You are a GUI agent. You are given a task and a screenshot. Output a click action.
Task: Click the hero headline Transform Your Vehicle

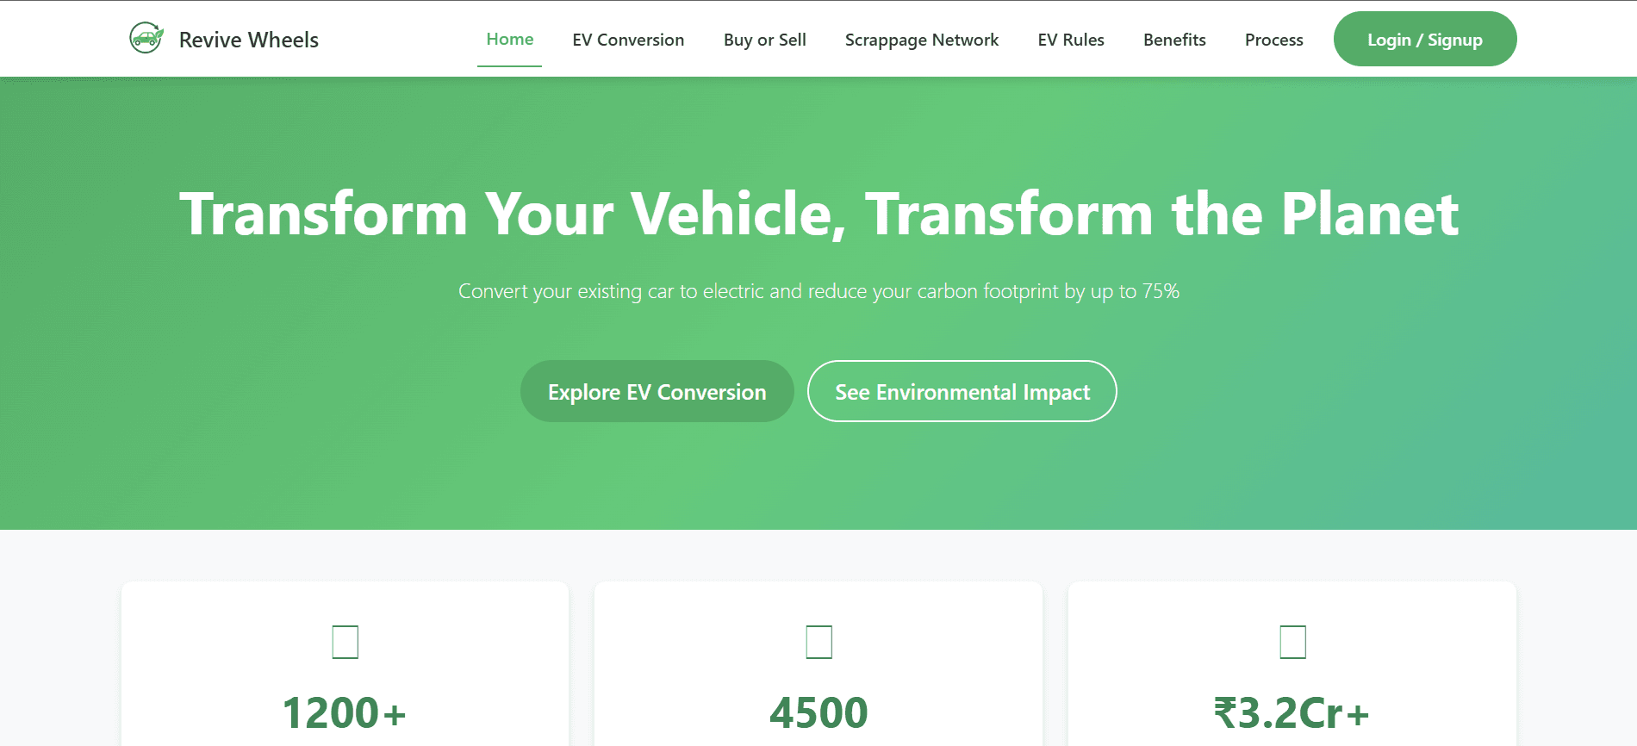pos(818,214)
